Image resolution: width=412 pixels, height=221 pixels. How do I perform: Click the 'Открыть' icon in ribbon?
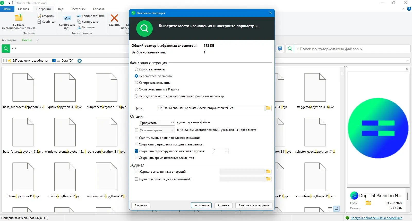coord(39,16)
